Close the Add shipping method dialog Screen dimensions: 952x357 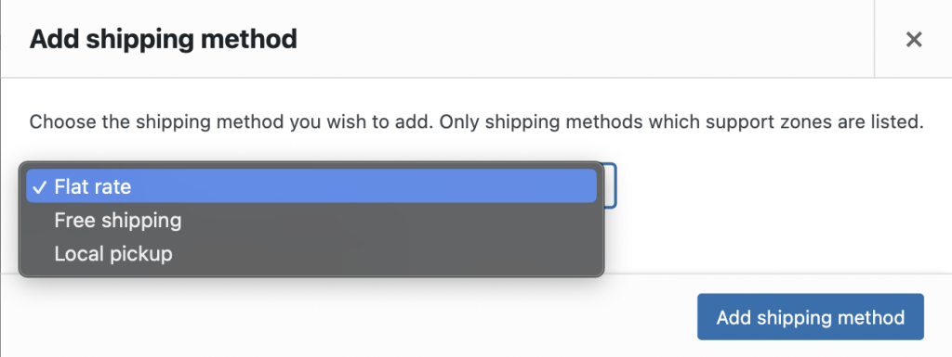click(914, 39)
